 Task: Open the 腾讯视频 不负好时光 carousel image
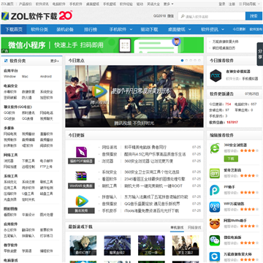pos(134,96)
